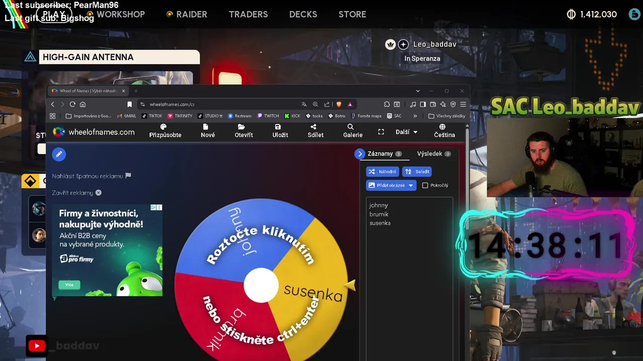Click the 'susenka' entry in the list
Screen dimensions: 643x361
pyautogui.click(x=380, y=223)
